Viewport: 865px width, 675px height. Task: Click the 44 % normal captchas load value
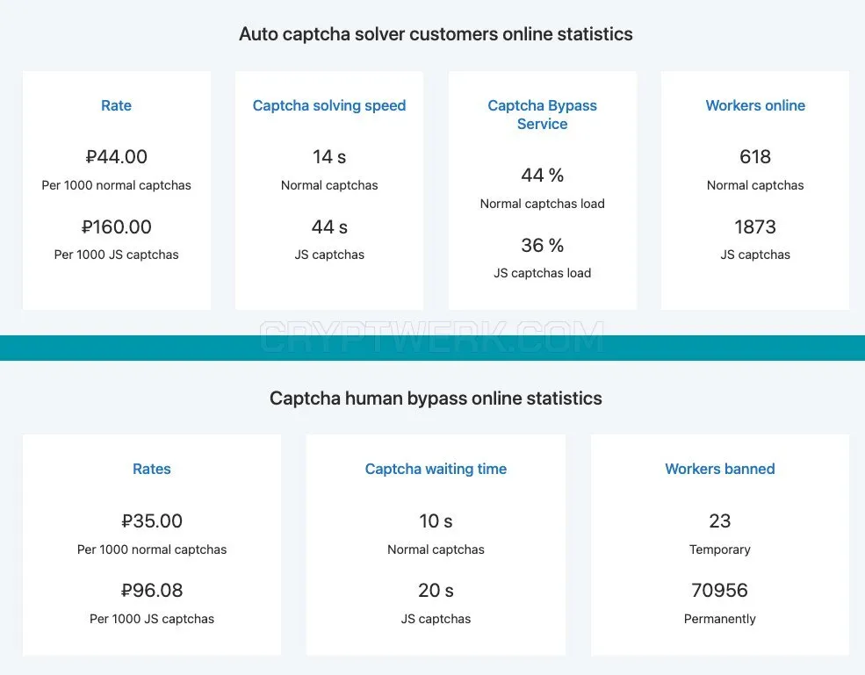pos(543,176)
